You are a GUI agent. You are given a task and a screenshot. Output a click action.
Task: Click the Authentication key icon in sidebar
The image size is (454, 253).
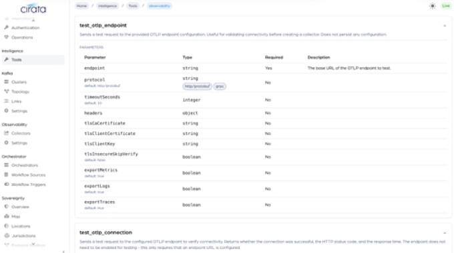tap(7, 28)
